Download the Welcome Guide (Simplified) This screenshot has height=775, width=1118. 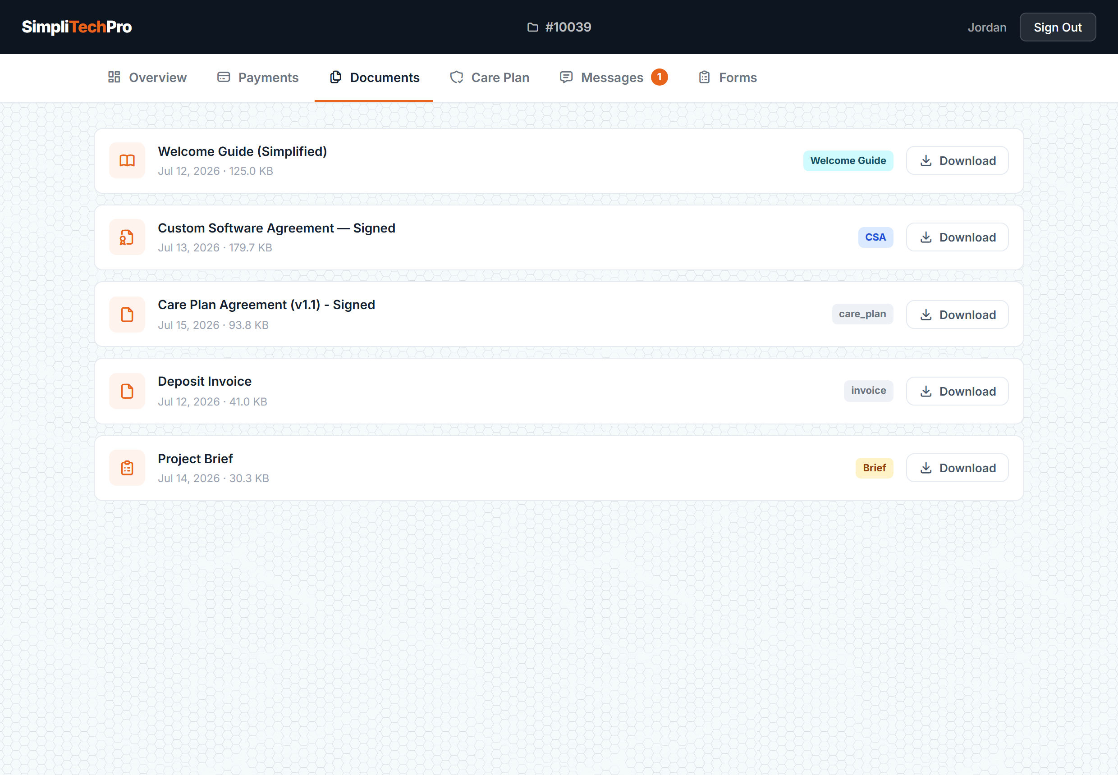pos(957,161)
